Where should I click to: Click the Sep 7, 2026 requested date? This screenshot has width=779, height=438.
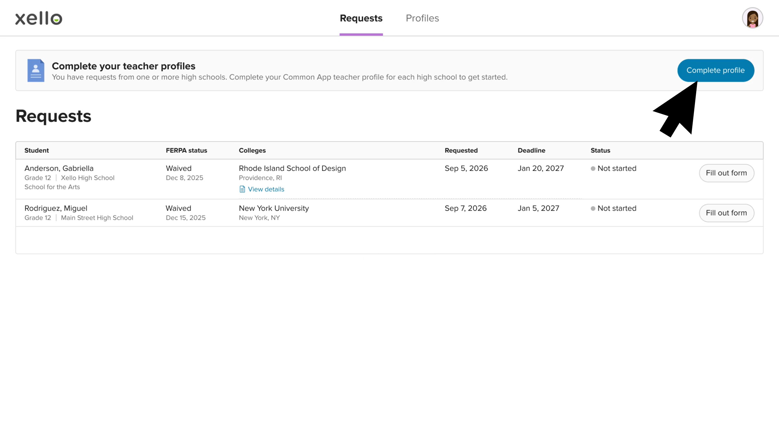pyautogui.click(x=465, y=208)
